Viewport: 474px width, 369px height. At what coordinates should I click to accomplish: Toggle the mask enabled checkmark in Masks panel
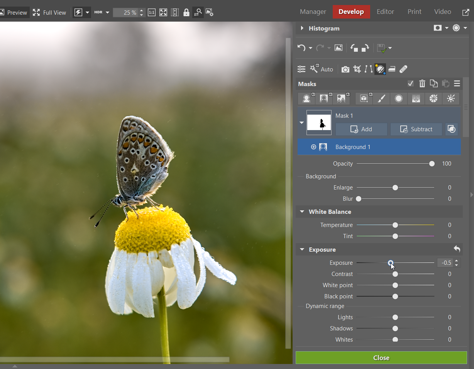[x=410, y=83]
